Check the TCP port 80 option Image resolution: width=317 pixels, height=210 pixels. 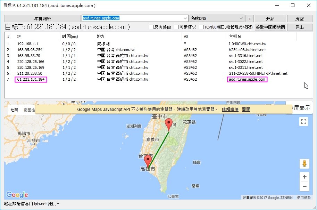(x=201, y=27)
